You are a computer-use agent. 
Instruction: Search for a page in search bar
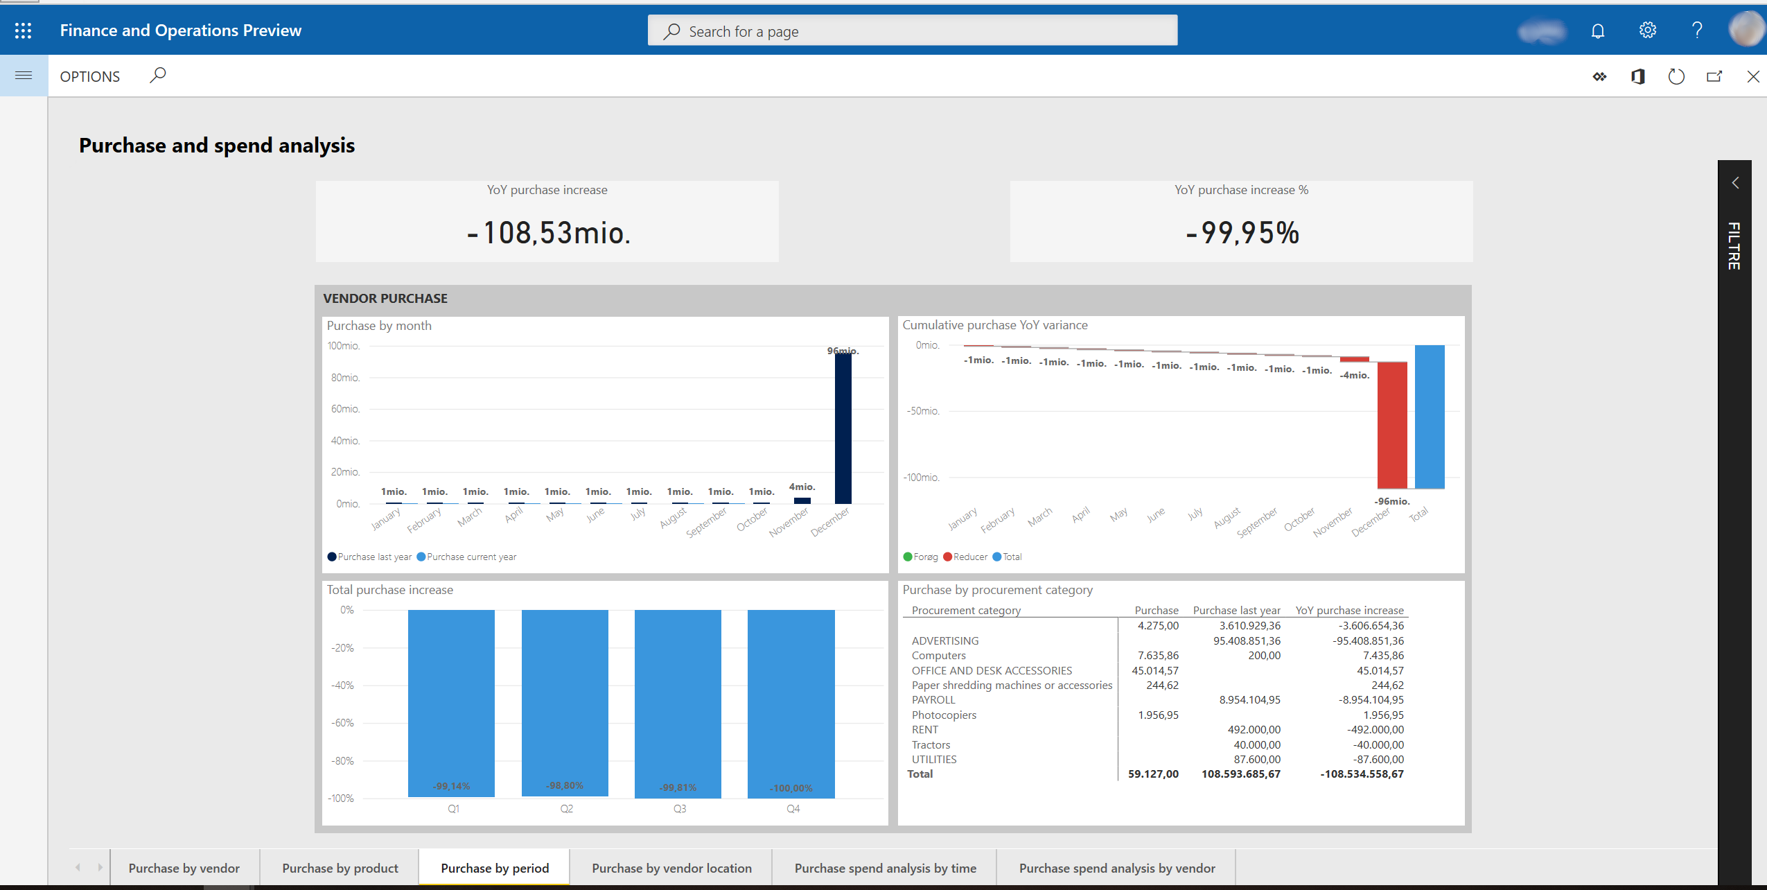pyautogui.click(x=914, y=30)
